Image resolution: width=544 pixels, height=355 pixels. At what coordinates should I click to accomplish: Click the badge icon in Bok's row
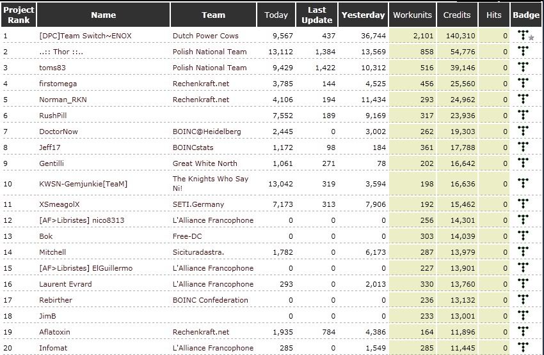[x=524, y=236]
